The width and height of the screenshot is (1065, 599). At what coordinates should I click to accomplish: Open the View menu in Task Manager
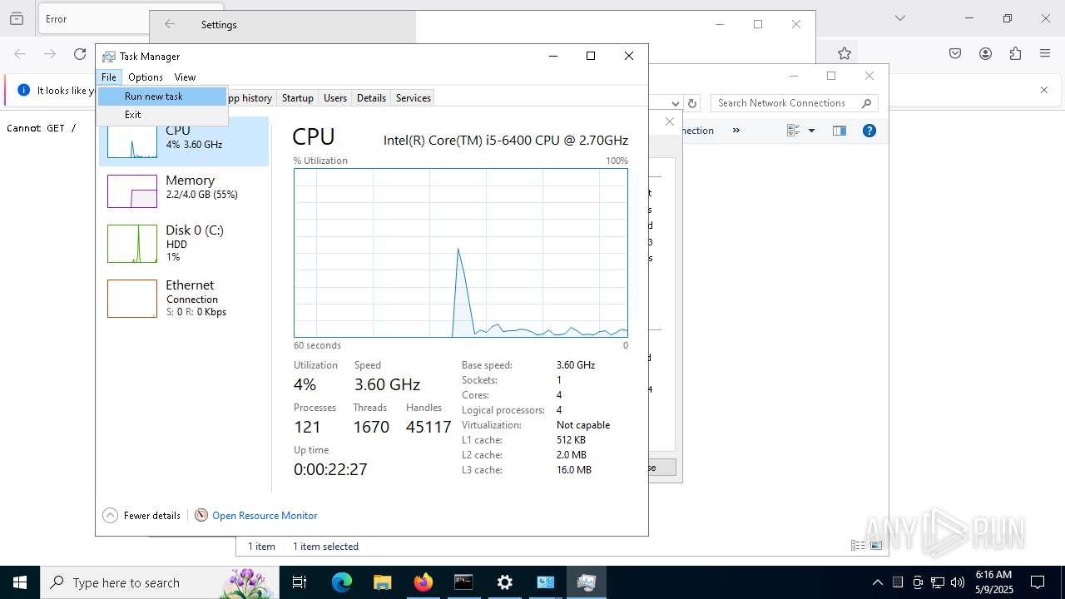(x=185, y=77)
